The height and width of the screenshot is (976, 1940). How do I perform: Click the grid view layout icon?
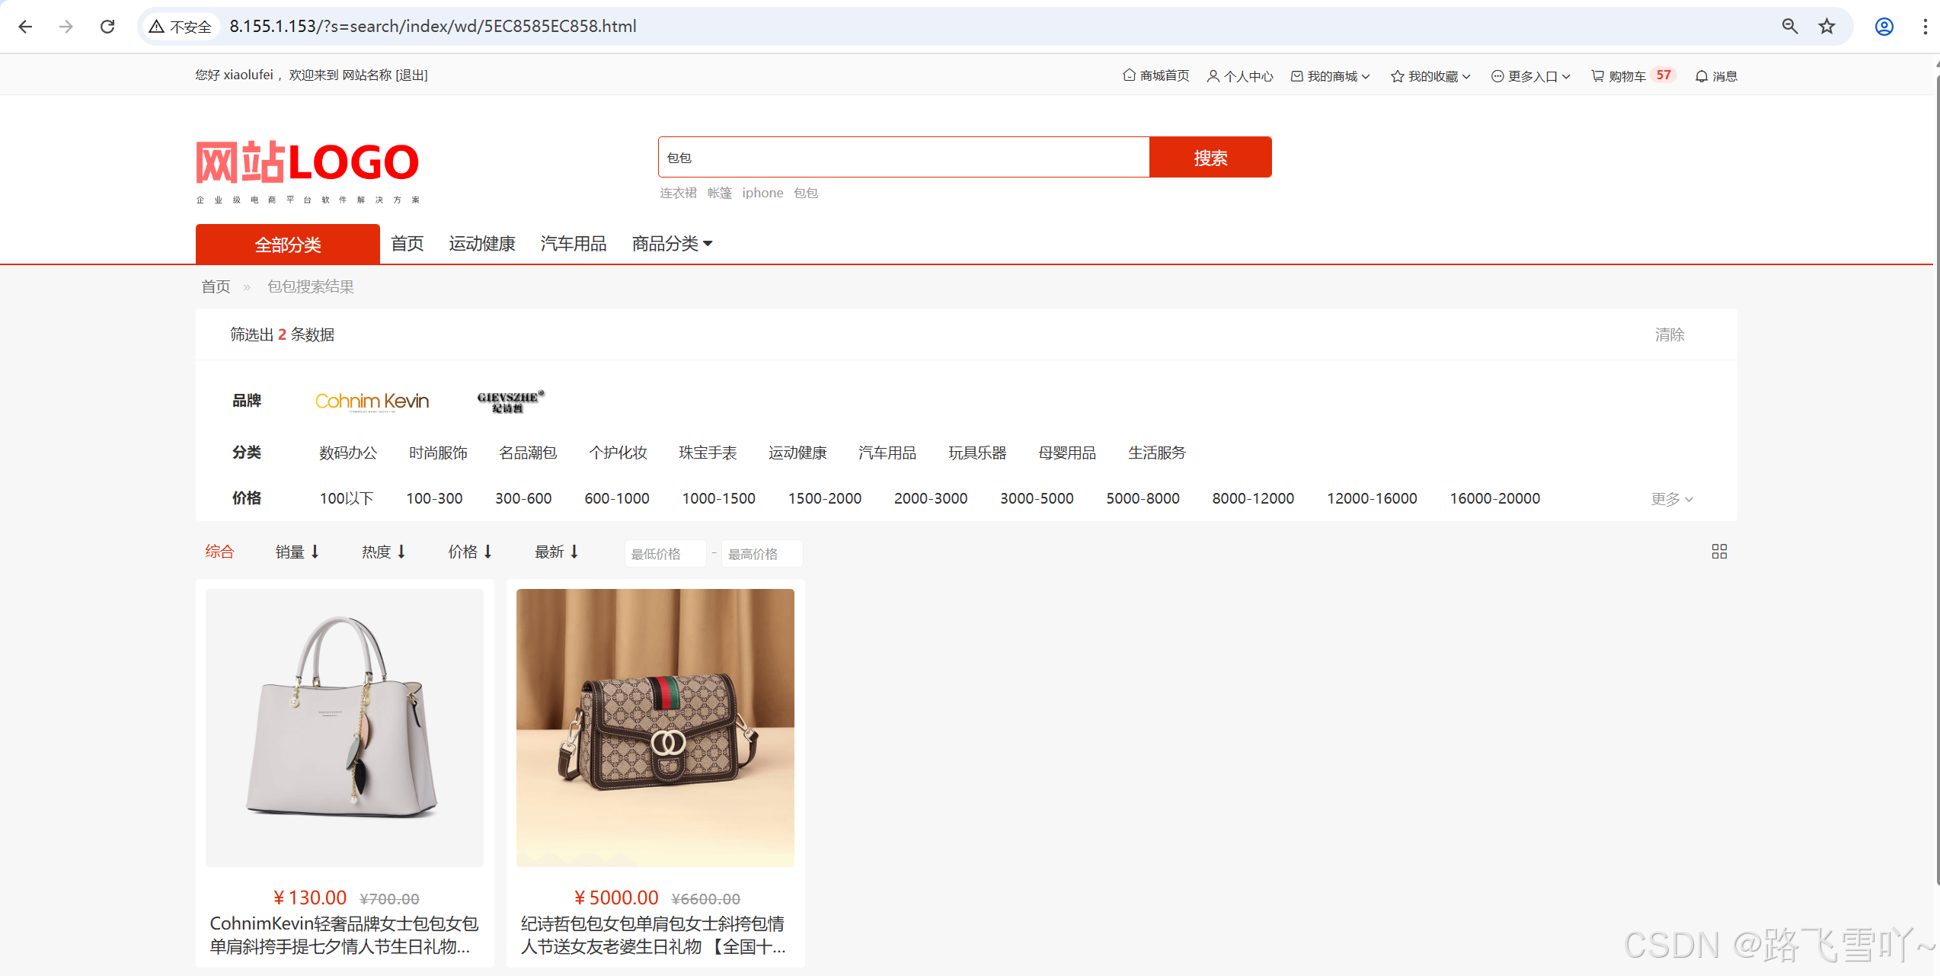pyautogui.click(x=1718, y=552)
